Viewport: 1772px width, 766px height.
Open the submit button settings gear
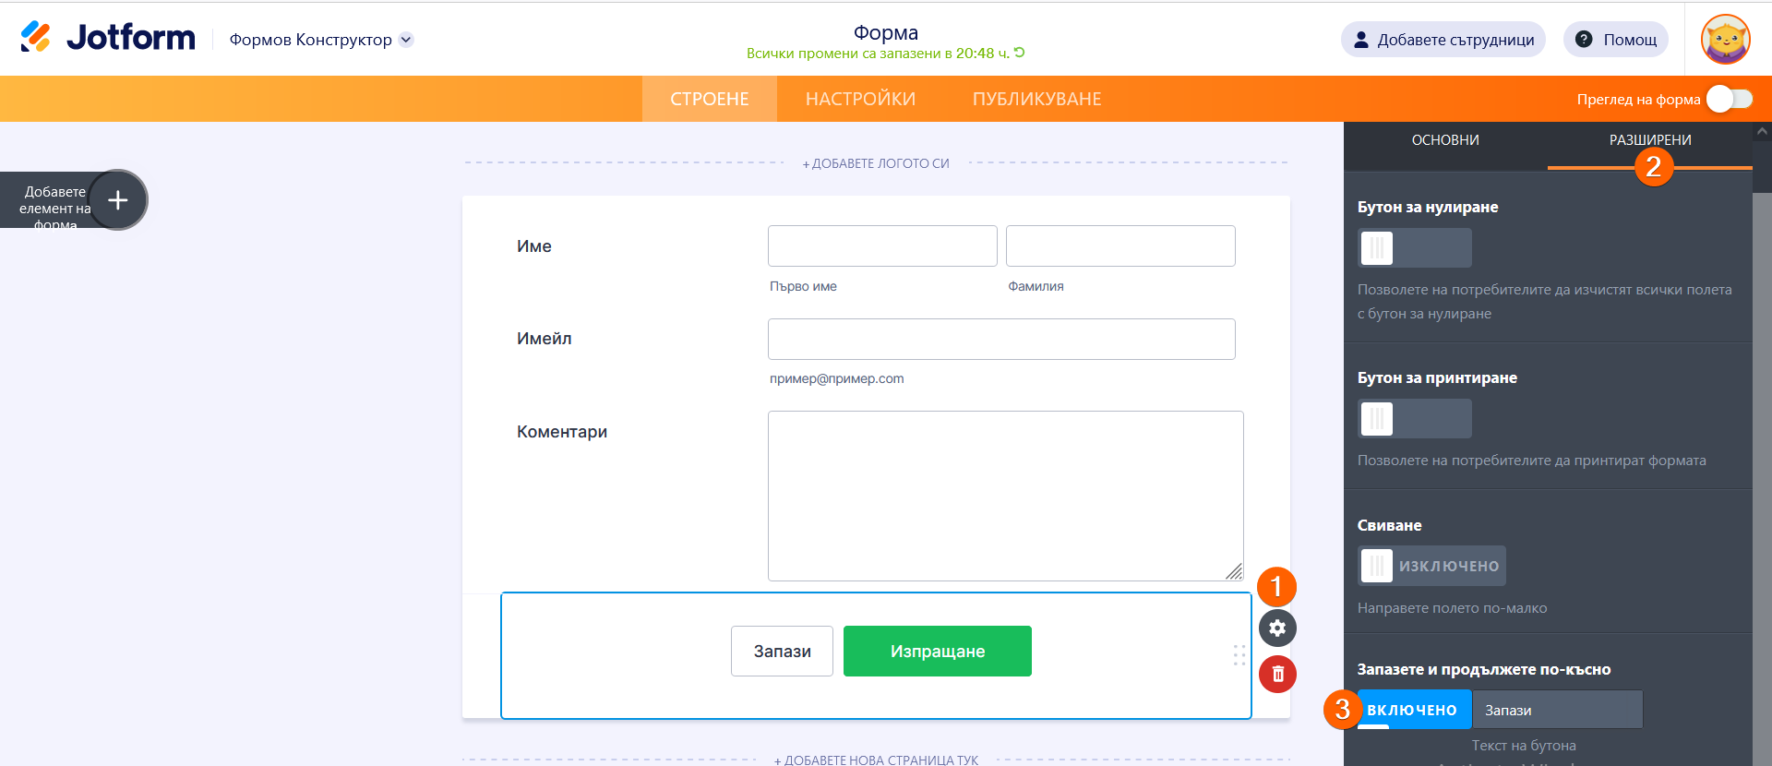1277,628
